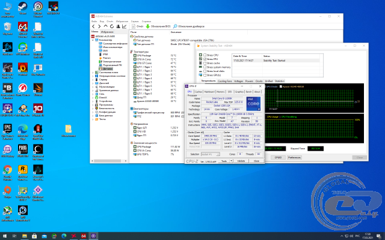Image resolution: width=385 pixels, height=240 pixels.
Task: Click the user icon in AIDA64 toolbar
Action: (x=118, y=26)
